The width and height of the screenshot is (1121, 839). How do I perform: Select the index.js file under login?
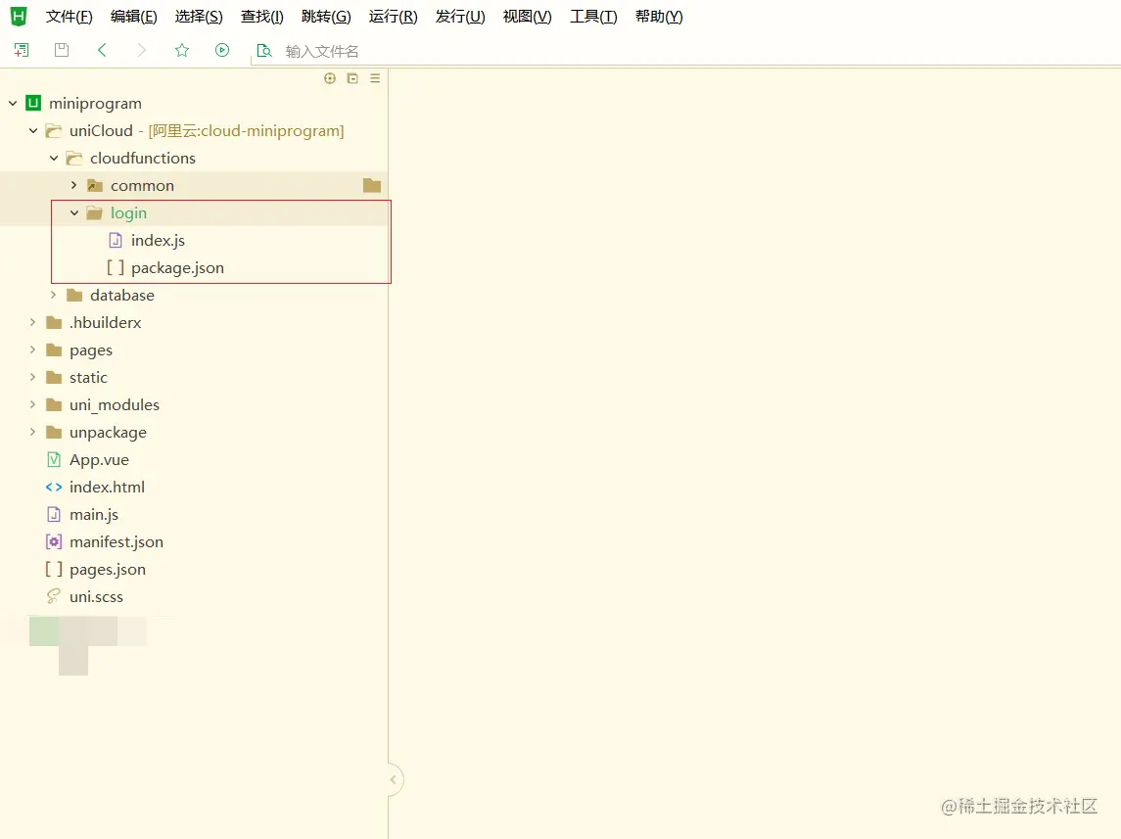click(158, 240)
